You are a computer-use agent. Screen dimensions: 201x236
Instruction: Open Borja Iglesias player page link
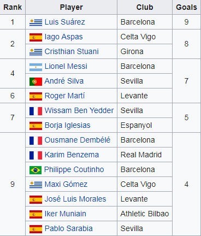coord(68,125)
